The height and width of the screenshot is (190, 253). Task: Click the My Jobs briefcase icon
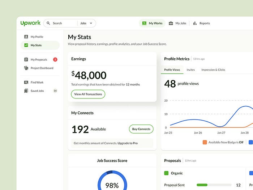click(171, 23)
